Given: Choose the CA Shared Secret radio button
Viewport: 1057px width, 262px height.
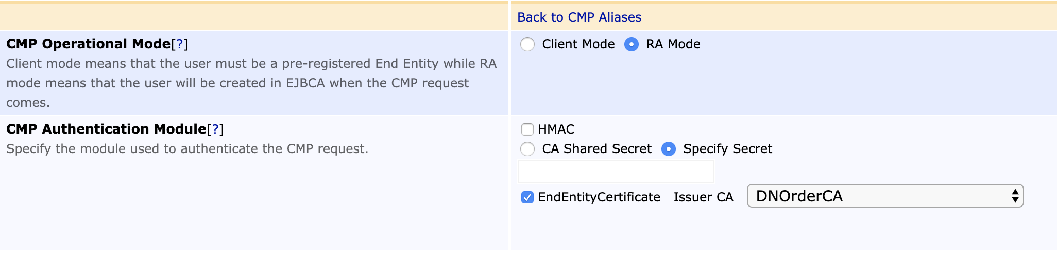Looking at the screenshot, I should [x=527, y=149].
